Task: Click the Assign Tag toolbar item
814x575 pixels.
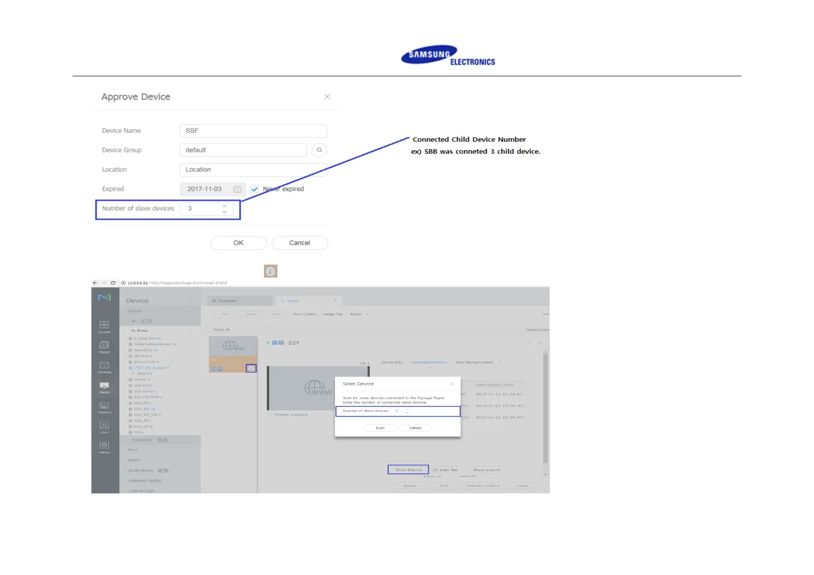Action: pyautogui.click(x=333, y=314)
